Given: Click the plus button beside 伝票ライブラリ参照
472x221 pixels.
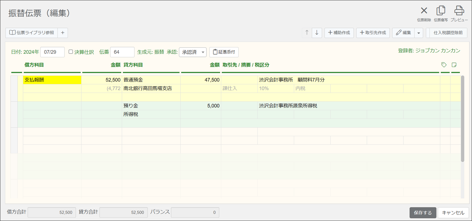Looking at the screenshot, I should [x=63, y=33].
